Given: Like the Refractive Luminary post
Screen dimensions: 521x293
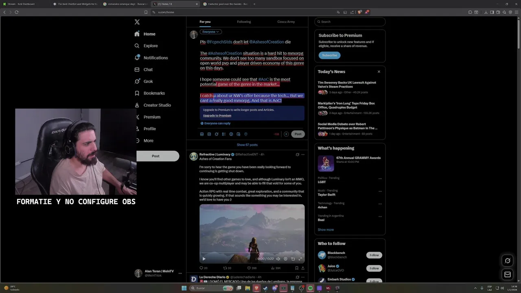Looking at the screenshot, I should point(252,268).
